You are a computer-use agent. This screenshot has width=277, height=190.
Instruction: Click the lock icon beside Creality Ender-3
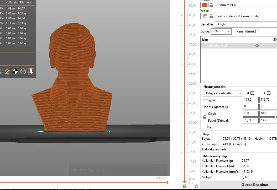(211, 16)
